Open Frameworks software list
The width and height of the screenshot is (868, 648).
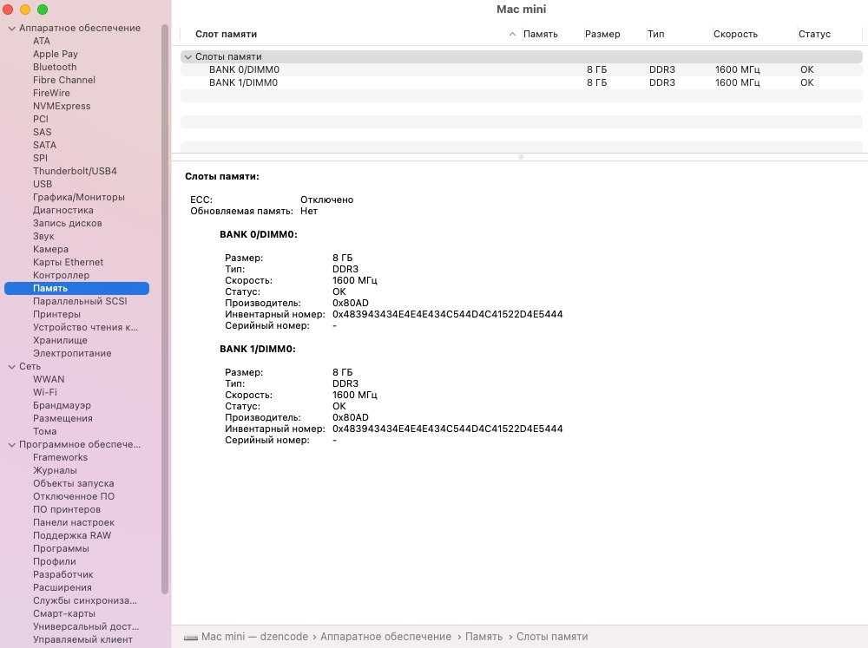click(x=61, y=458)
